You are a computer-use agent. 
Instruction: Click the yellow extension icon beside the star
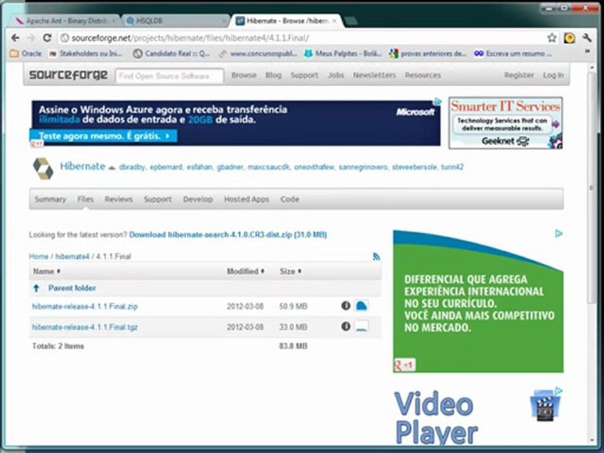pyautogui.click(x=569, y=38)
